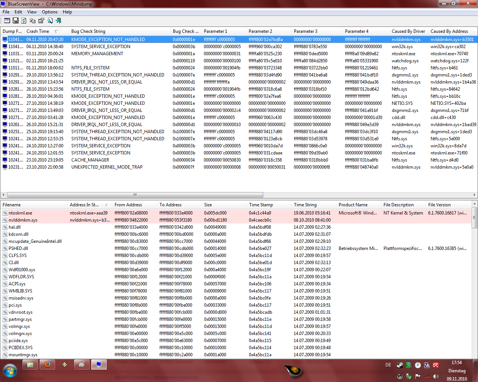The image size is (478, 382).
Task: Open the Edit menu
Action: pos(18,12)
